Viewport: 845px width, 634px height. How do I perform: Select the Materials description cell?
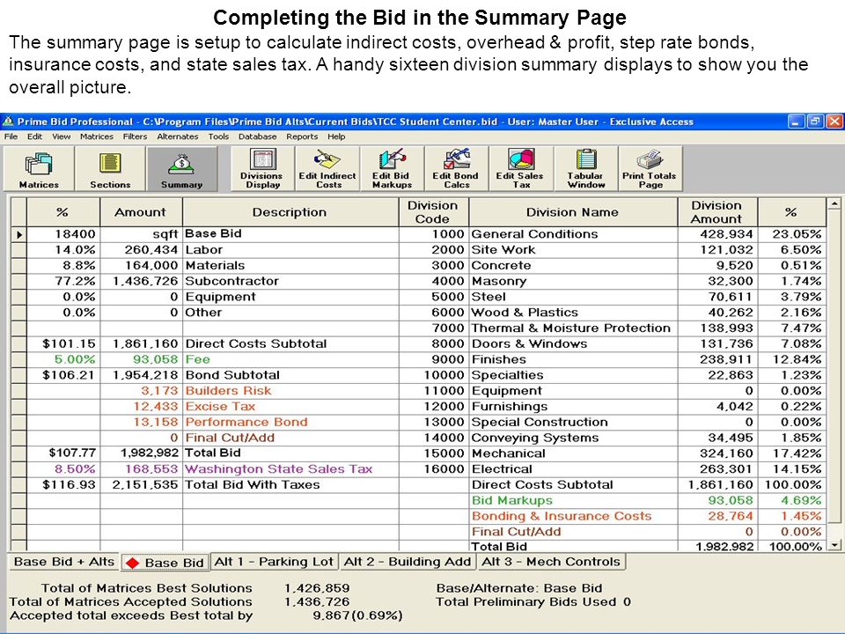point(290,266)
